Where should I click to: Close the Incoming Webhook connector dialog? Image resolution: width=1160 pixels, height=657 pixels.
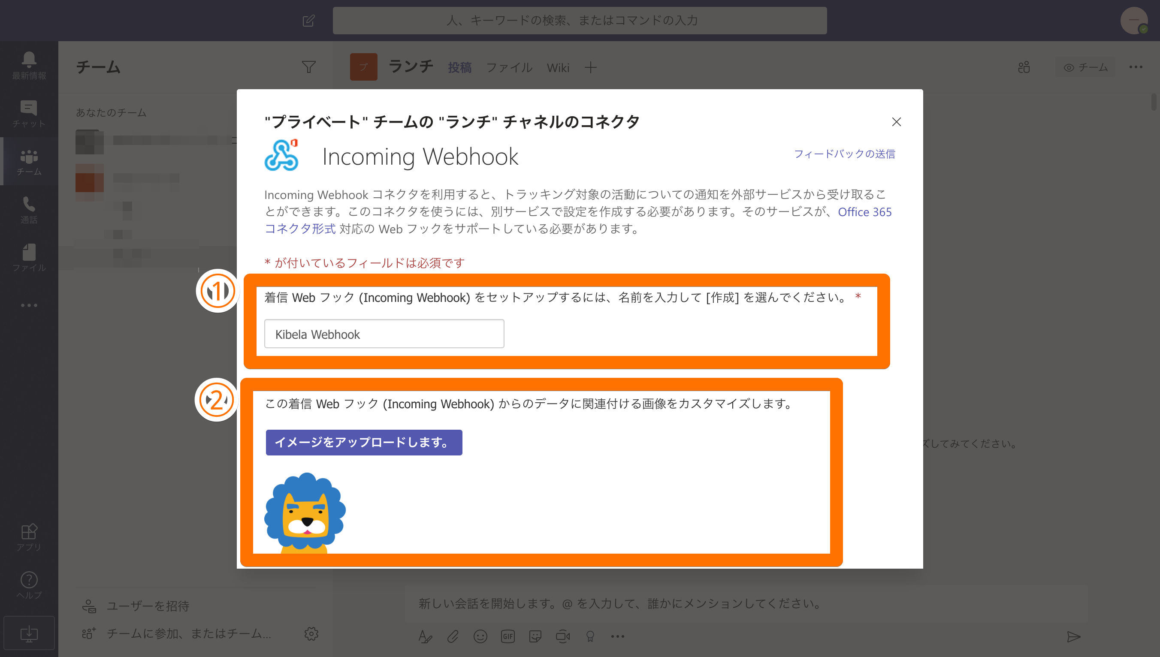[x=897, y=122]
